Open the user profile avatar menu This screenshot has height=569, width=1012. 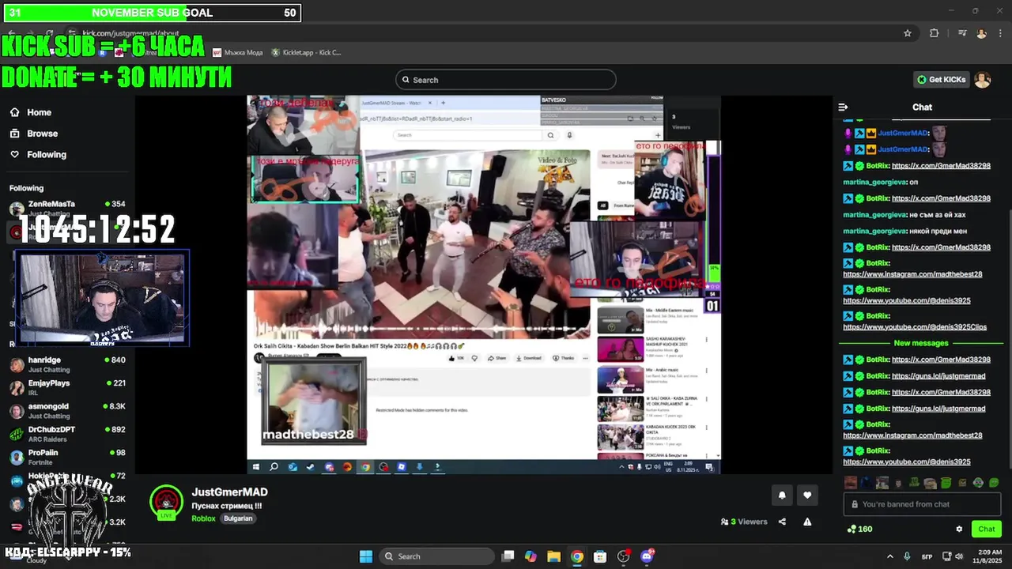pos(983,80)
